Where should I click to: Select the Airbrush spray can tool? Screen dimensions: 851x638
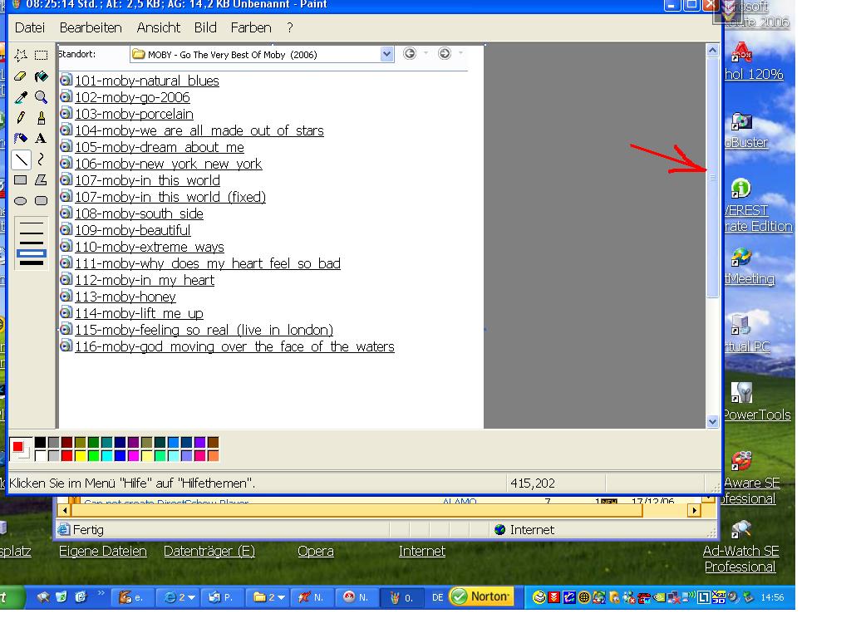[x=21, y=139]
